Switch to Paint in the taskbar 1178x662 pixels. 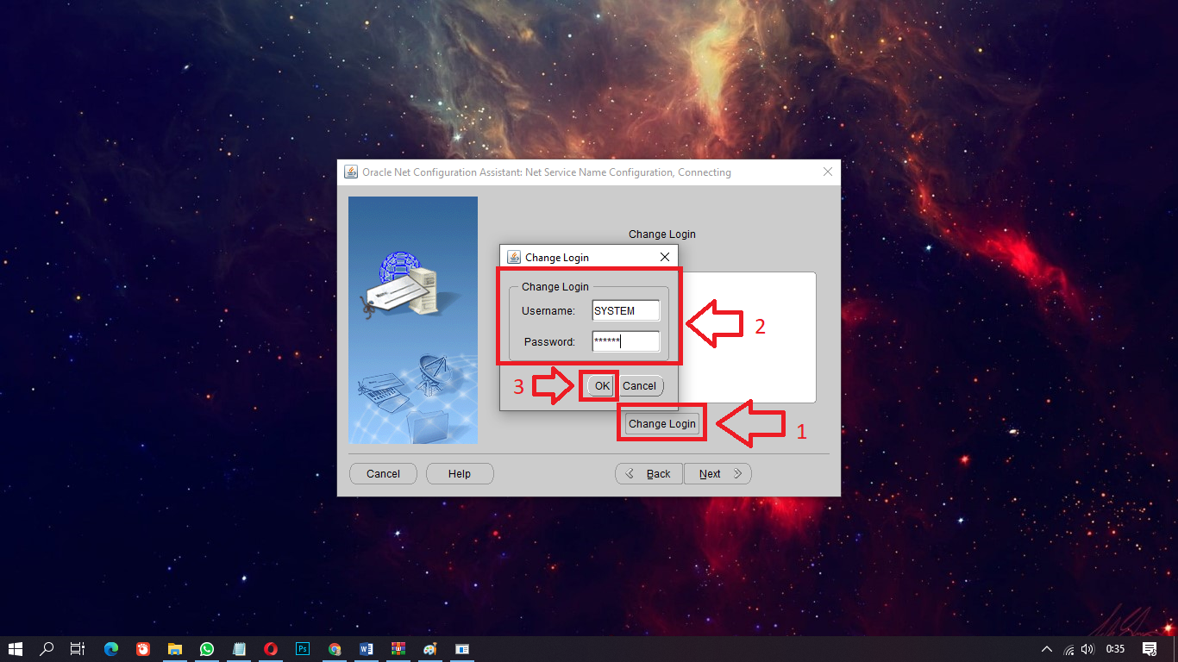[x=430, y=649]
